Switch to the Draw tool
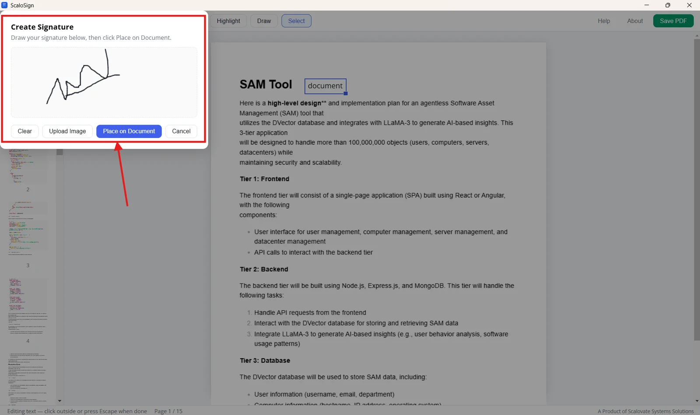Viewport: 700px width, 415px height. pos(264,21)
